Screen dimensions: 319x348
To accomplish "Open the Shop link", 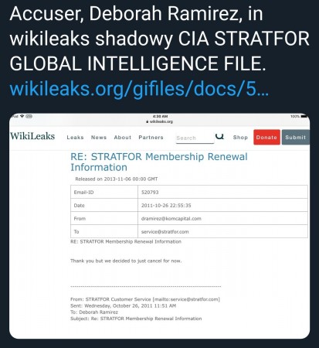I will click(240, 138).
